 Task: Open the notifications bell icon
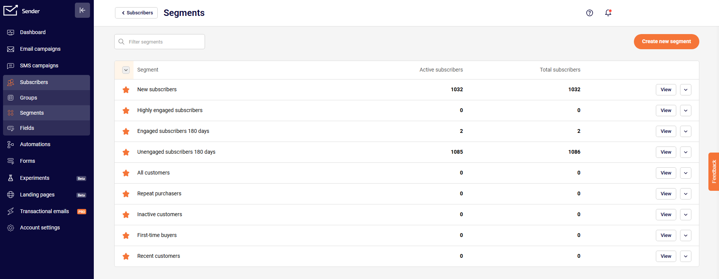pos(608,13)
